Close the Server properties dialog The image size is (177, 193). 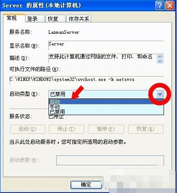pos(170,6)
